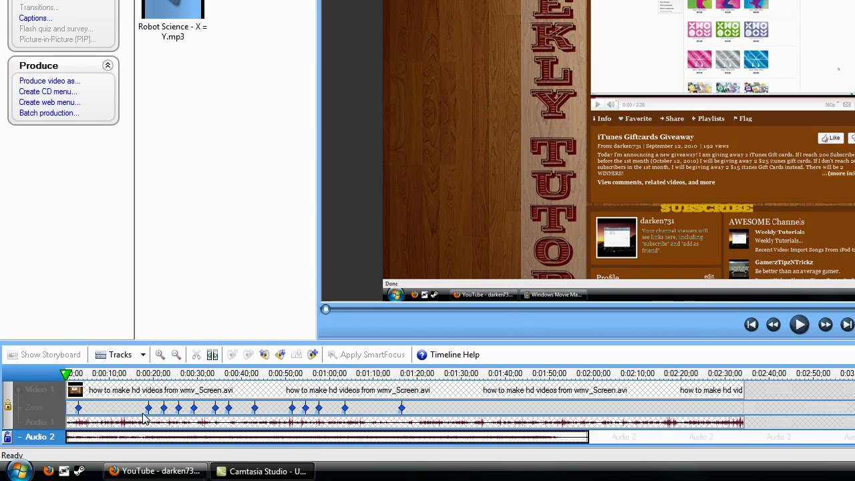Click the 0:00:30;00 mark on timeline ruler
Viewport: 855px width, 481px height.
point(197,373)
